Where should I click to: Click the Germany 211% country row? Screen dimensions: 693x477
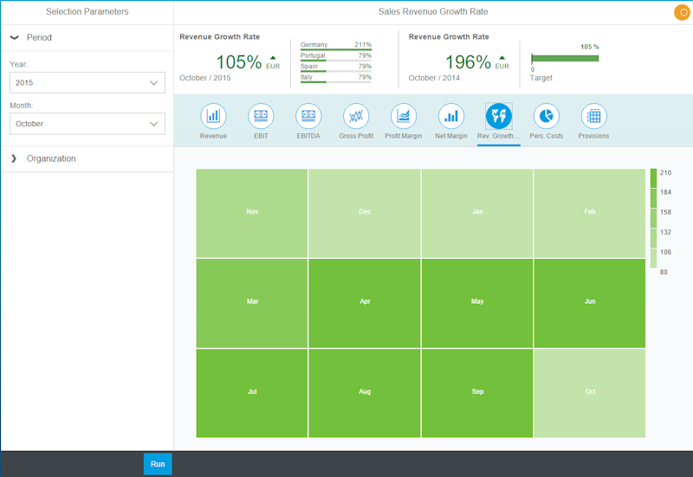336,45
